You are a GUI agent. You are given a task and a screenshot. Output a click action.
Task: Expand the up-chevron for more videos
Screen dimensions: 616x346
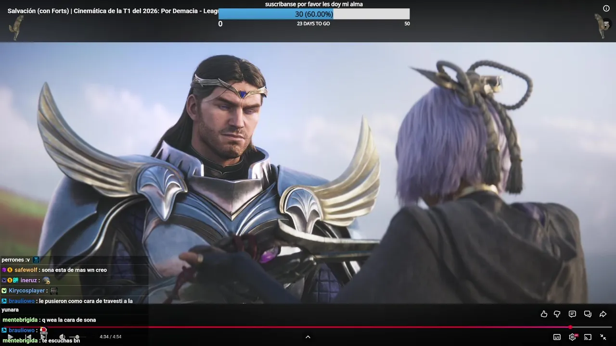tap(308, 337)
